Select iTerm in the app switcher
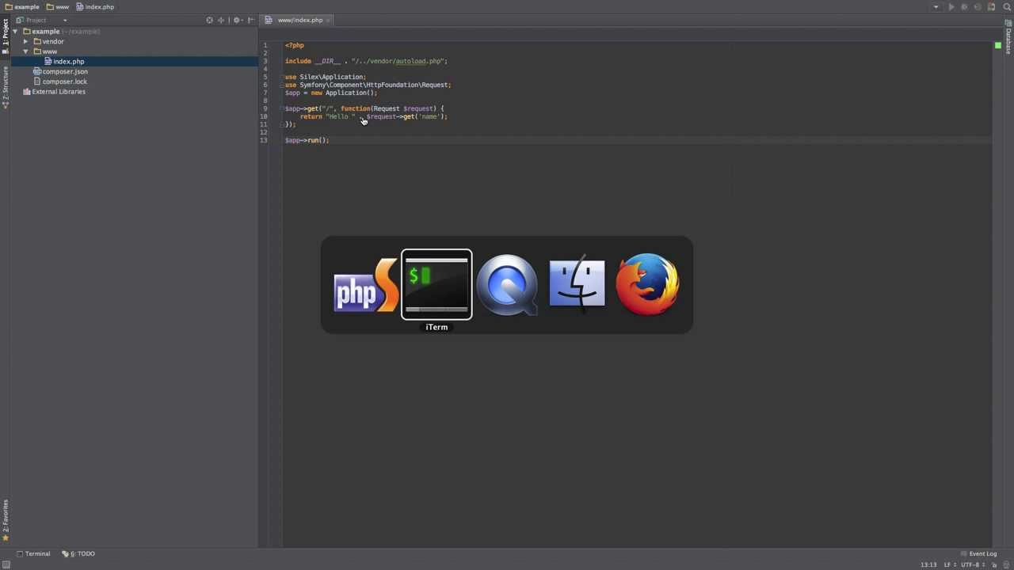 pyautogui.click(x=436, y=285)
